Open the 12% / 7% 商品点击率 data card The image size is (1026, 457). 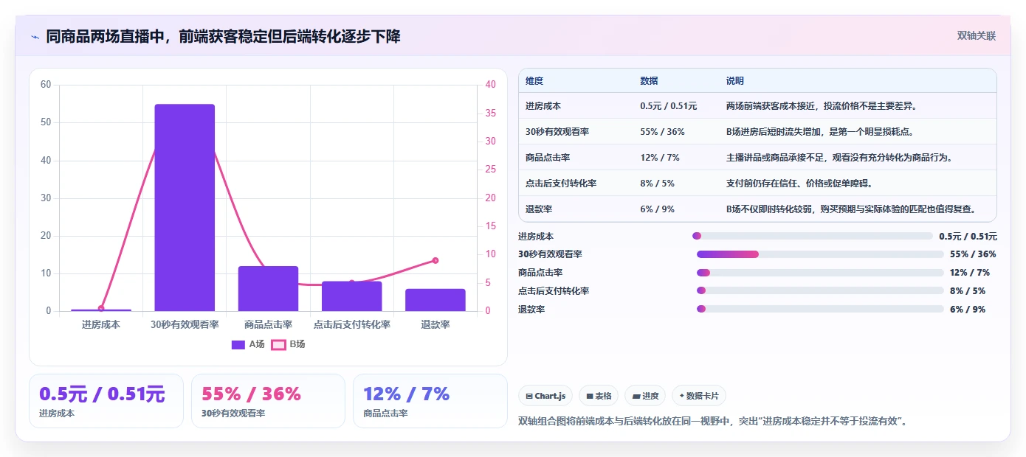[430, 401]
